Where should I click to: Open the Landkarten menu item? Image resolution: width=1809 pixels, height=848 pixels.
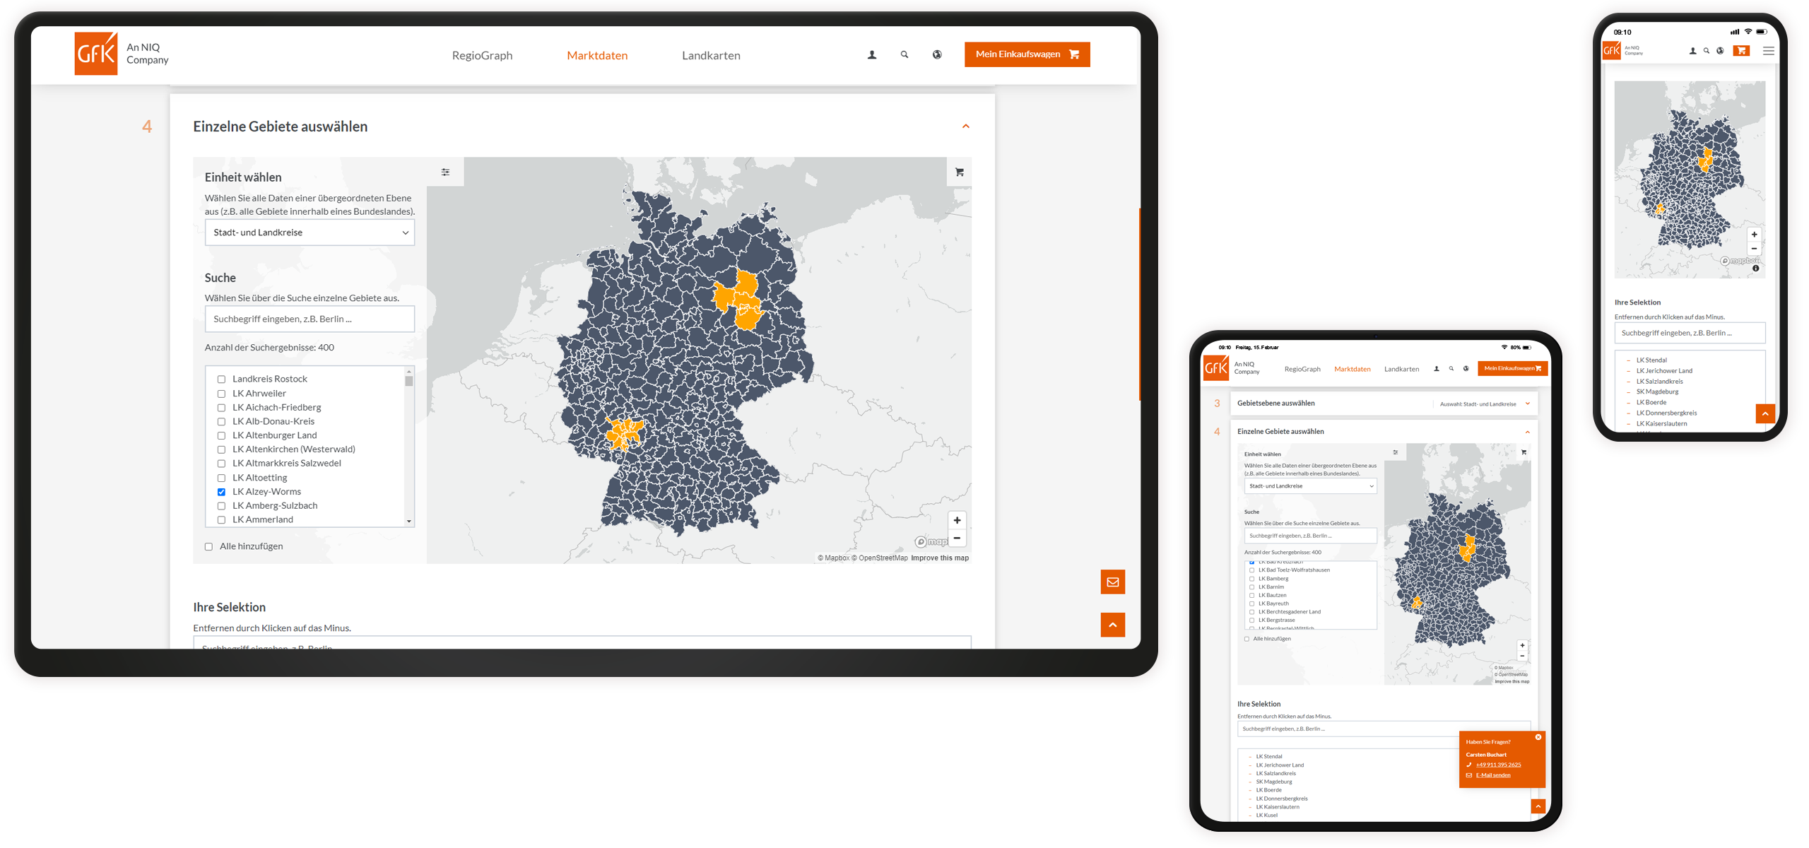click(711, 55)
